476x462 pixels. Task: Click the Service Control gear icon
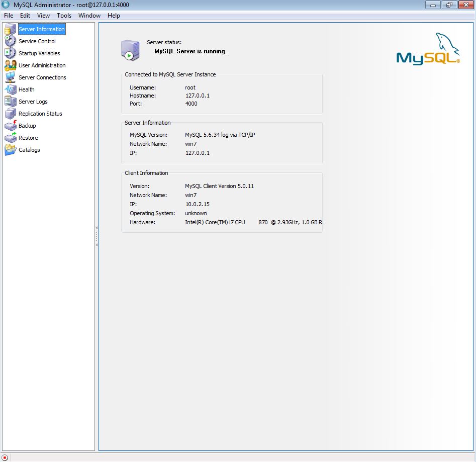click(11, 41)
